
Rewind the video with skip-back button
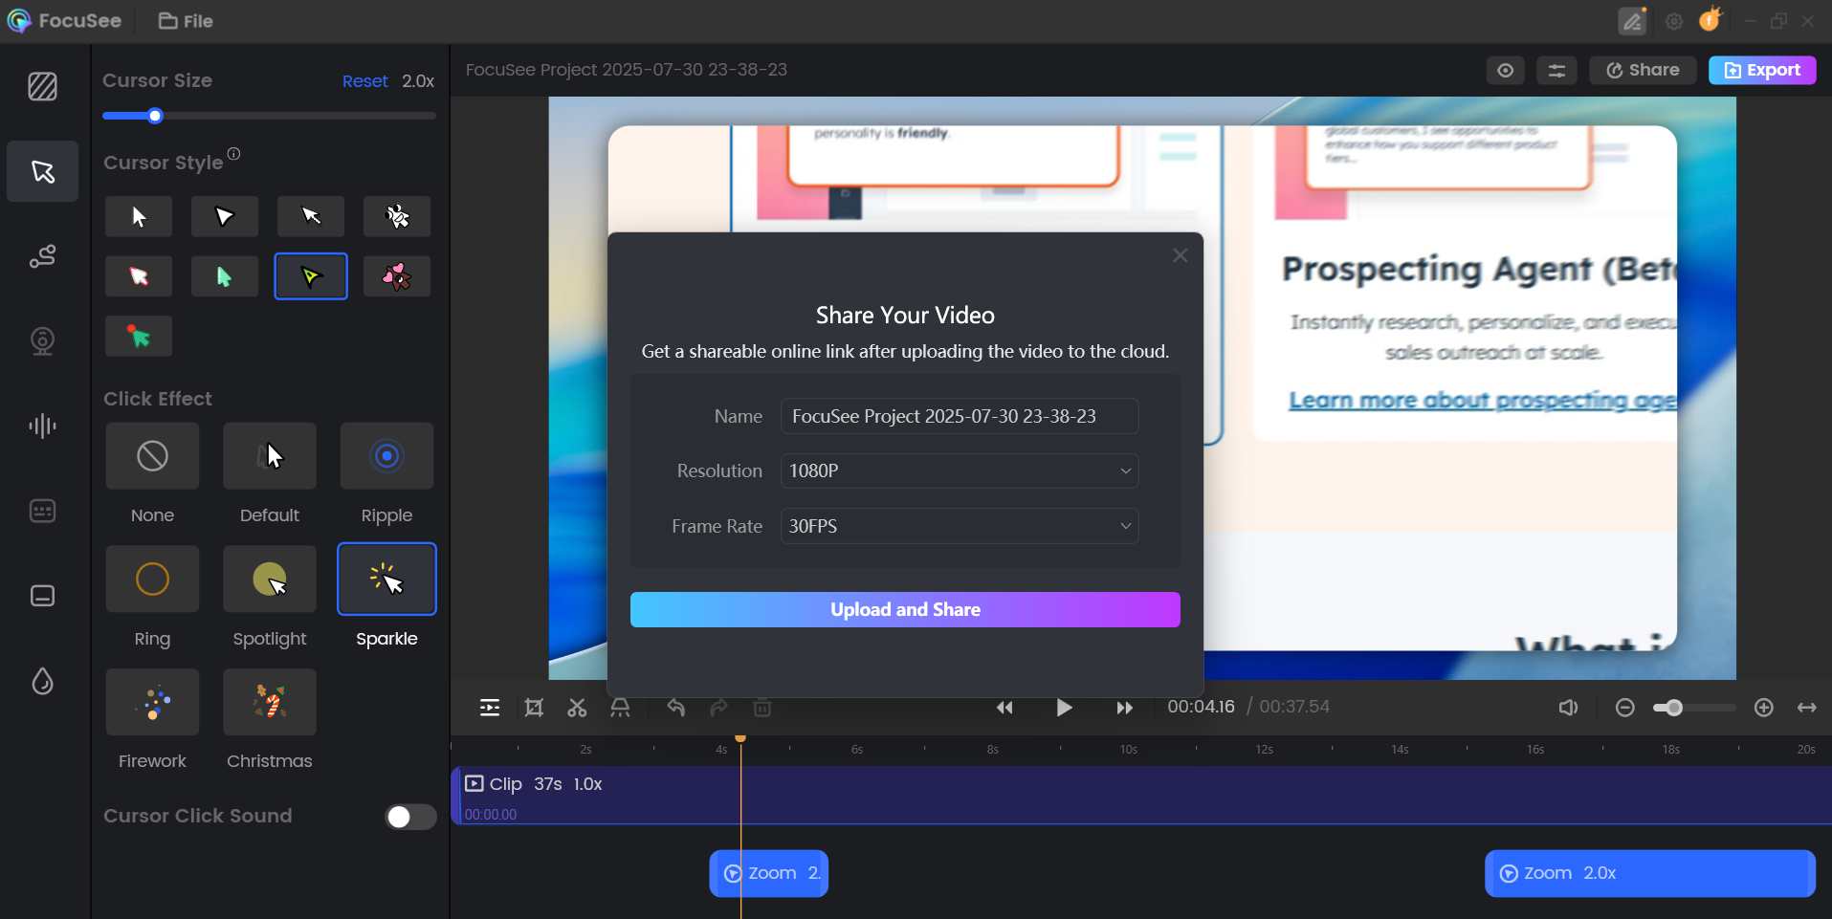[1004, 708]
